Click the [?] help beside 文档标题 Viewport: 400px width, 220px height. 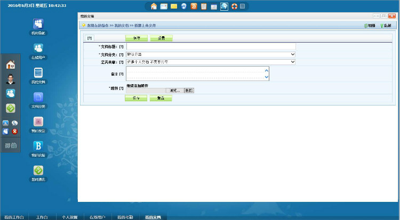(121, 47)
